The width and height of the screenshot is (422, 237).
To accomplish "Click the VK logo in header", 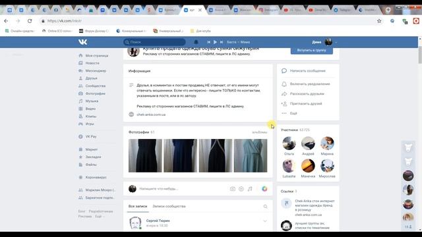I will click(x=83, y=42).
